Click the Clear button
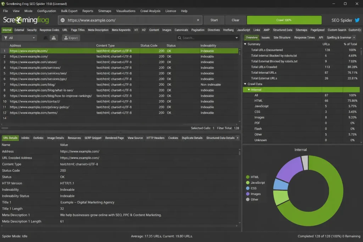Screen dimensions: 363x242 (x=235, y=20)
